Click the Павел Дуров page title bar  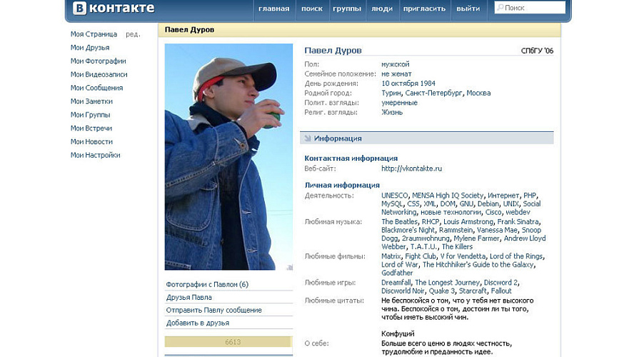tap(359, 29)
